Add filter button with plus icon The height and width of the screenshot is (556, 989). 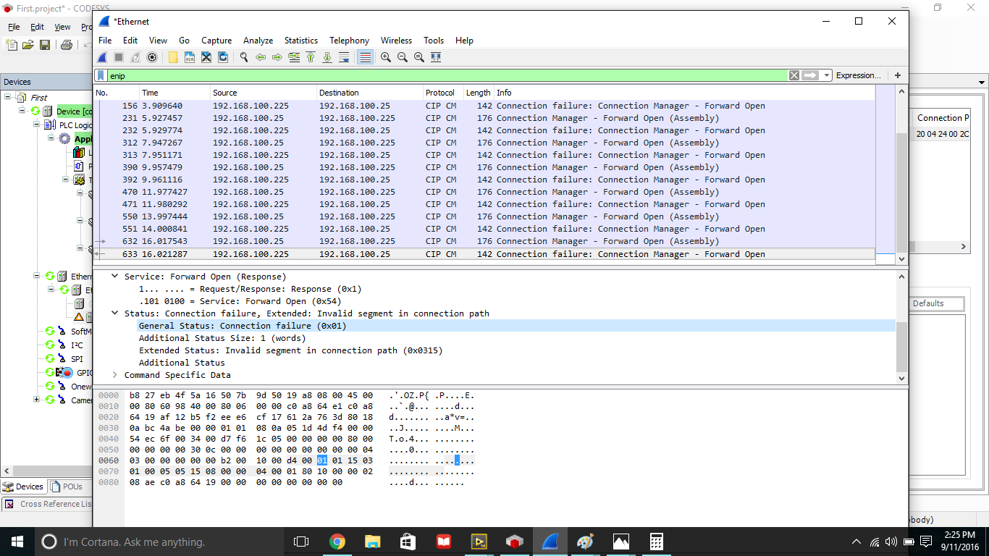point(898,75)
